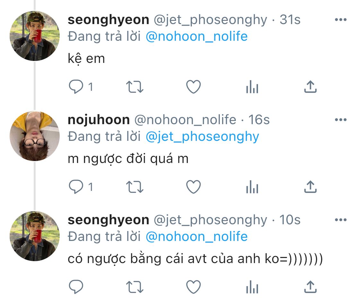Open more options on the last tweet
The image size is (361, 299).
(x=340, y=220)
